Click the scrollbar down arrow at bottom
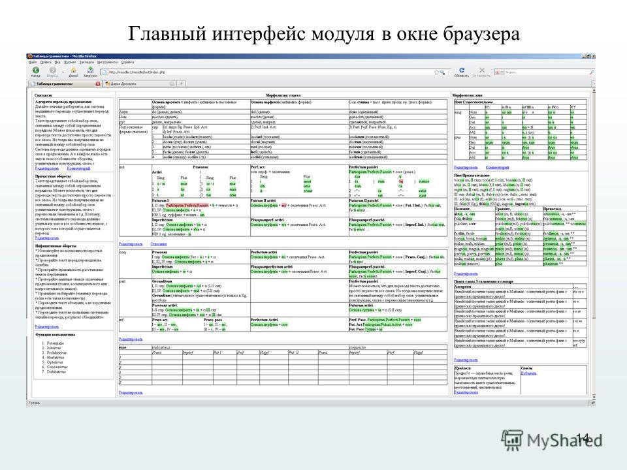This screenshot has width=627, height=470. click(x=594, y=396)
